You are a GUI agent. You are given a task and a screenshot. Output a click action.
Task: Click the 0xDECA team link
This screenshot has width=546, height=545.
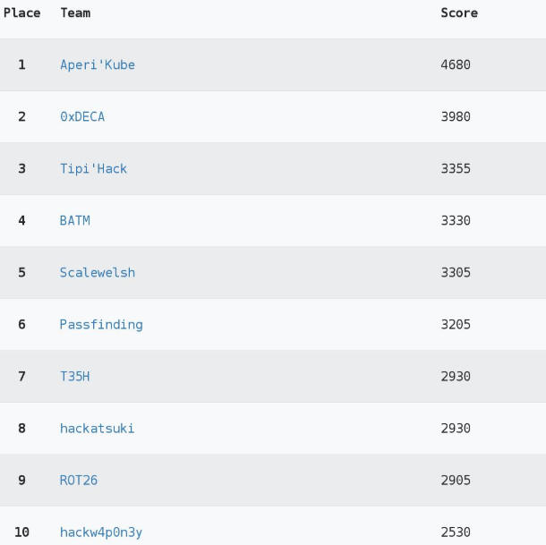(x=82, y=116)
